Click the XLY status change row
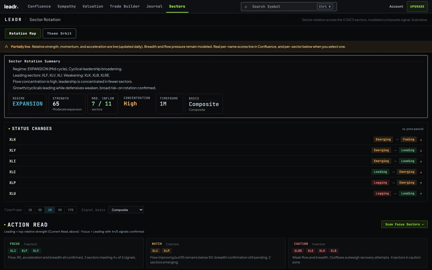 pyautogui.click(x=216, y=150)
